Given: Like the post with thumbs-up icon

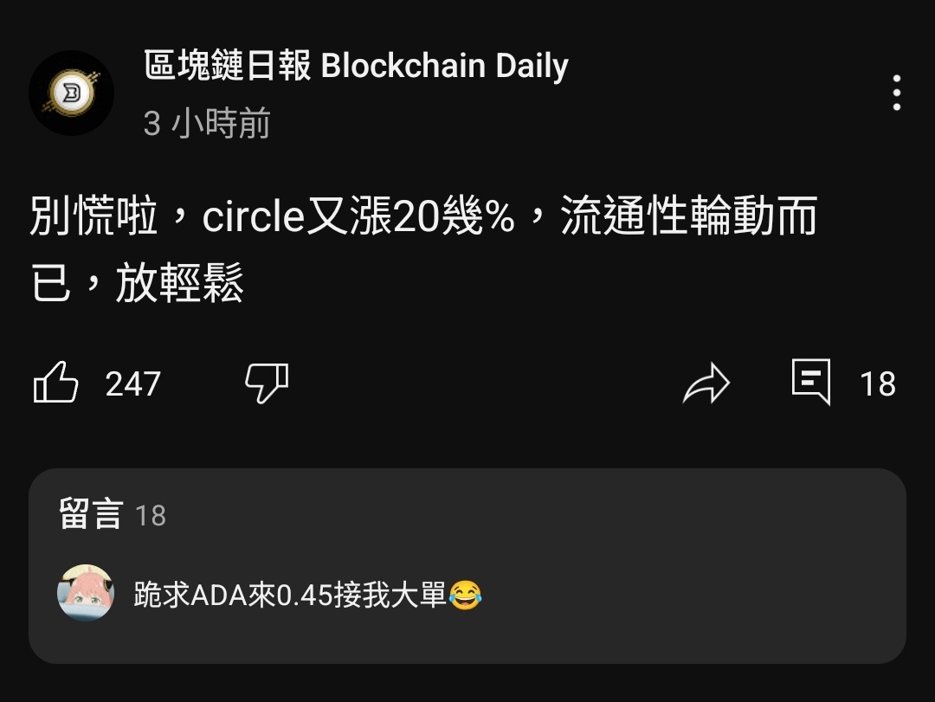Looking at the screenshot, I should click(55, 383).
